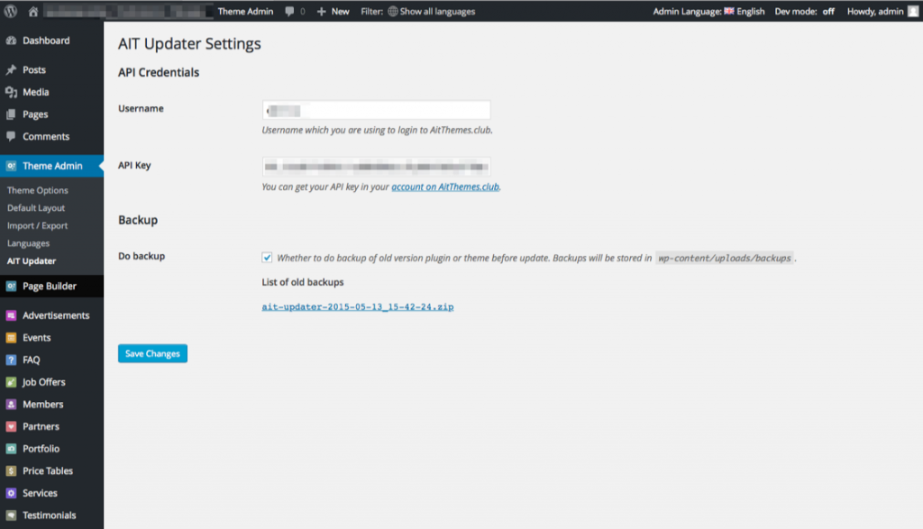Open the site home icon
This screenshot has height=529, width=923.
33,11
